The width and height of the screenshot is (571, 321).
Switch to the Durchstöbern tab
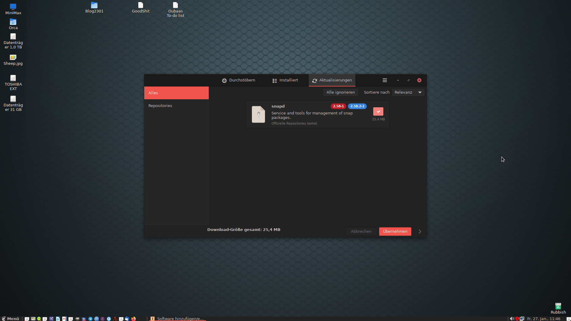tap(239, 80)
